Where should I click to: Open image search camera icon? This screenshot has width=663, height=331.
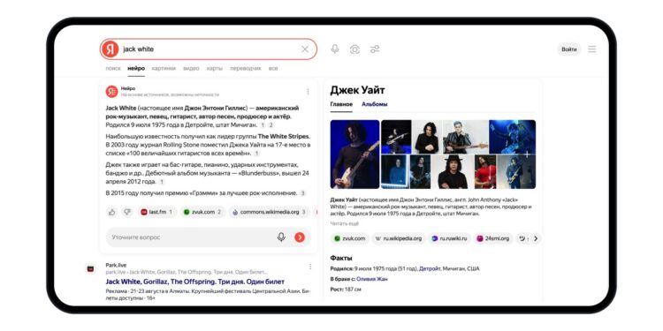pyautogui.click(x=354, y=49)
